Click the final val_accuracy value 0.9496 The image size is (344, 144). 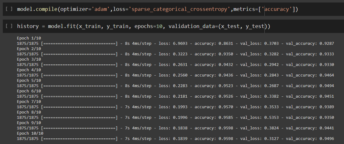click(327, 138)
